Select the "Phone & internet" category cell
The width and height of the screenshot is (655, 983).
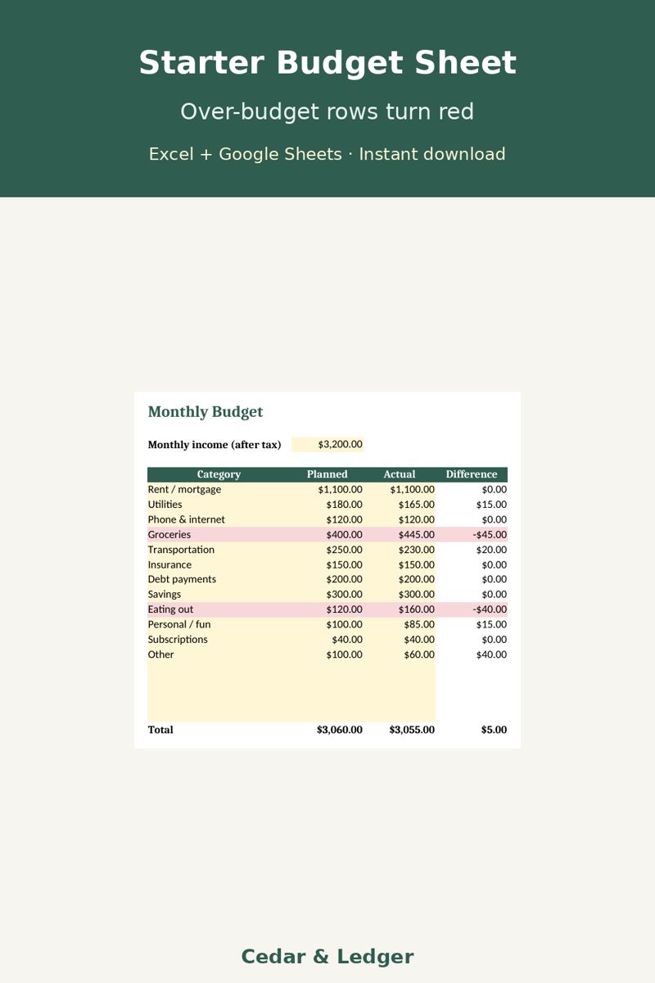[219, 519]
